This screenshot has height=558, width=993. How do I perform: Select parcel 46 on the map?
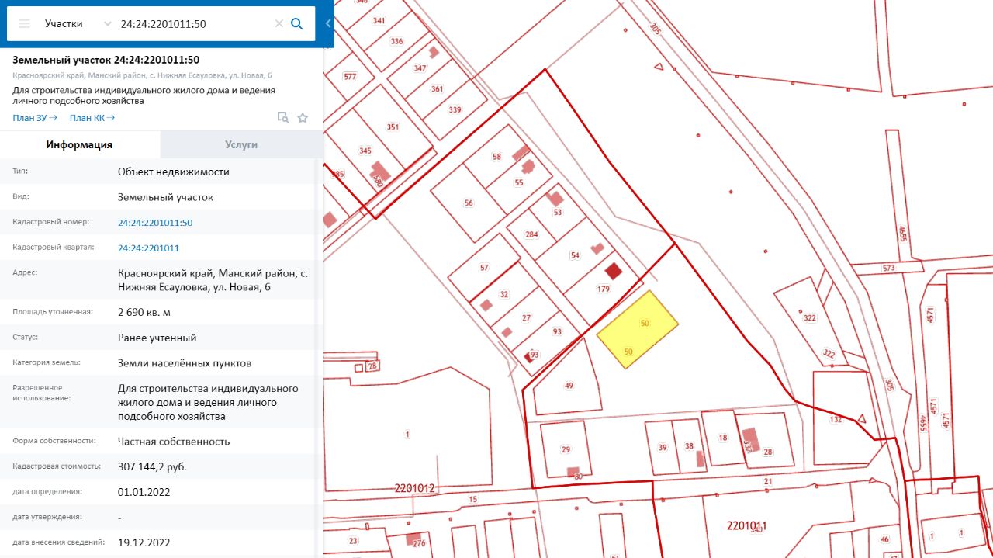pyautogui.click(x=884, y=539)
